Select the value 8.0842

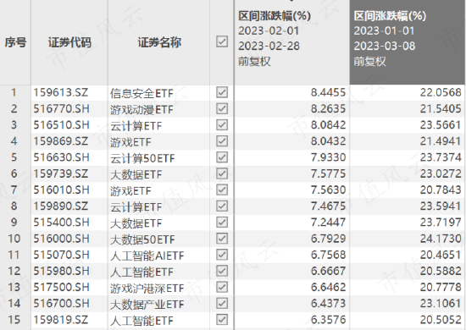[x=329, y=124]
